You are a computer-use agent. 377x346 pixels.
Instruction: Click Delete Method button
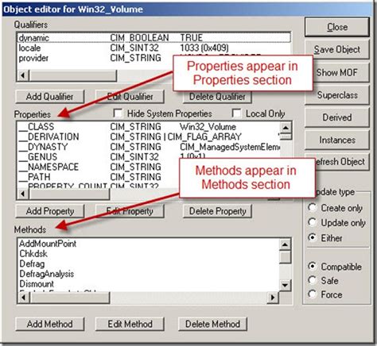coord(212,324)
